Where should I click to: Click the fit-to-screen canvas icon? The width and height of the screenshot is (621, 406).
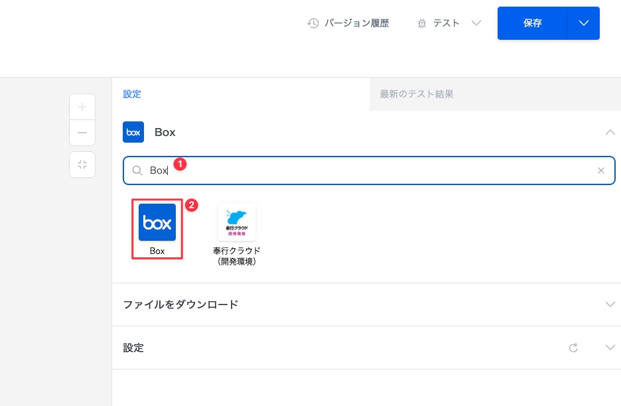(82, 165)
